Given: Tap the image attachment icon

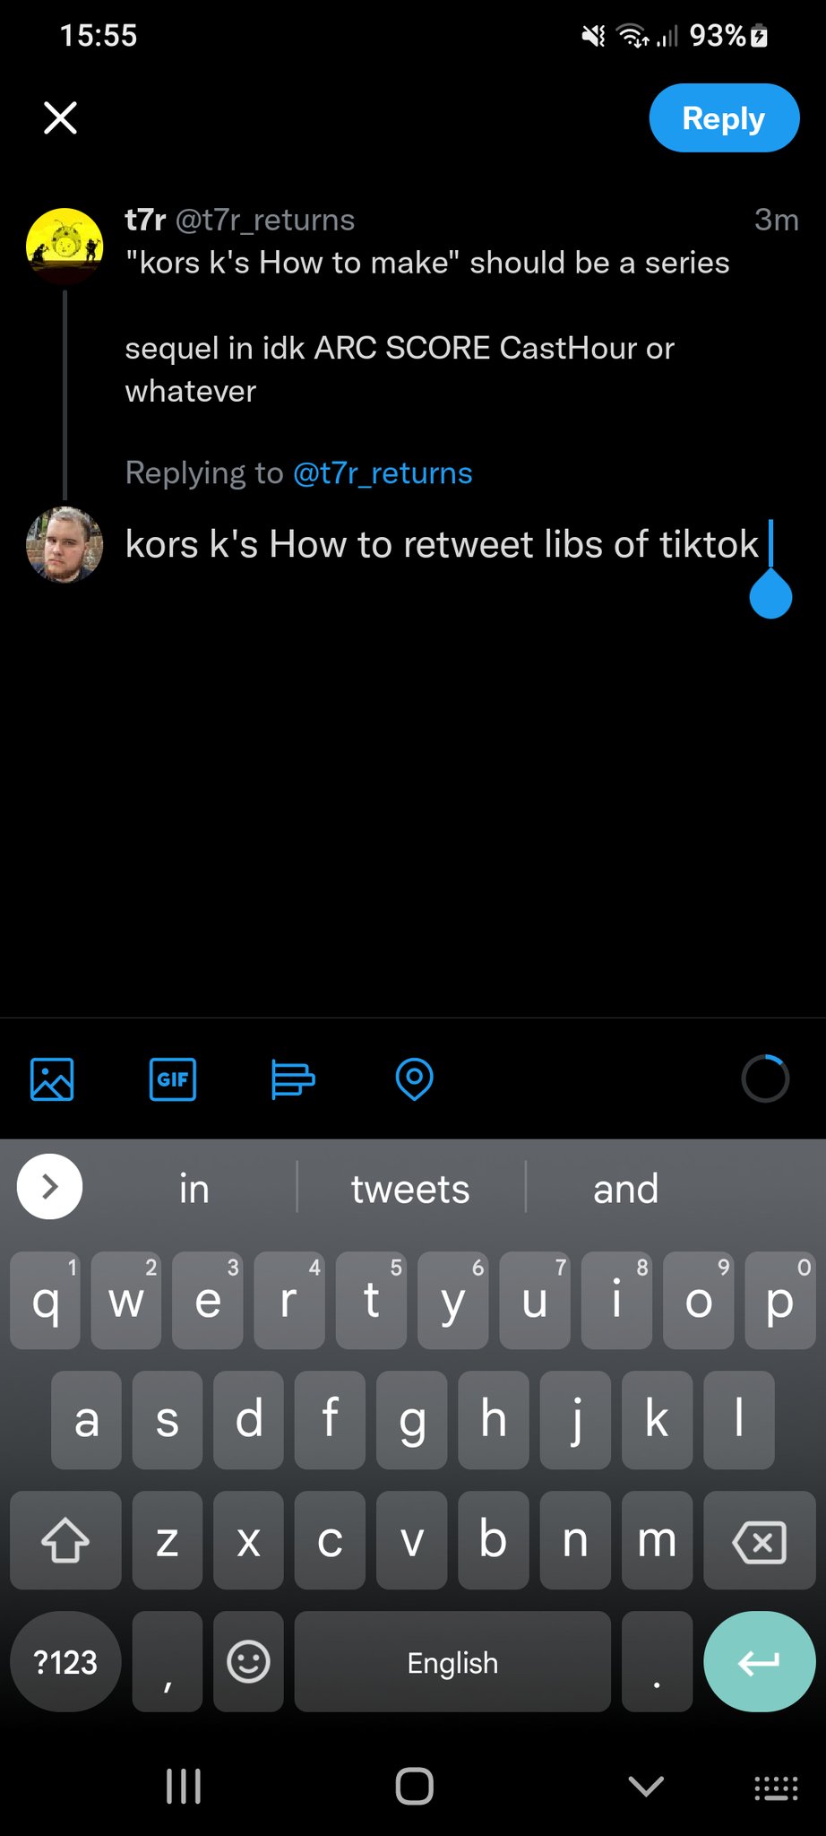Looking at the screenshot, I should click(52, 1079).
